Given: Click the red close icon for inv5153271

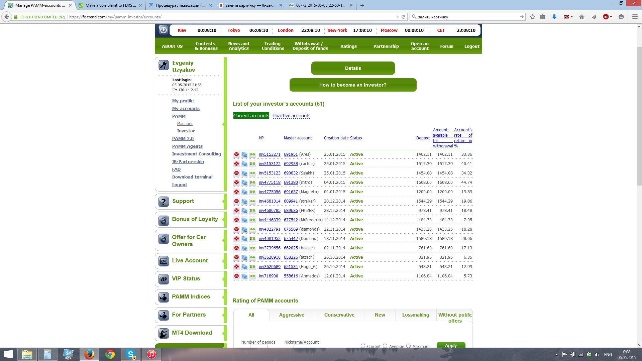Looking at the screenshot, I should pyautogui.click(x=236, y=154).
